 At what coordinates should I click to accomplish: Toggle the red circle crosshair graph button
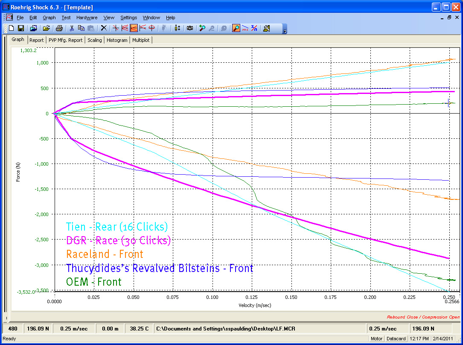151,28
